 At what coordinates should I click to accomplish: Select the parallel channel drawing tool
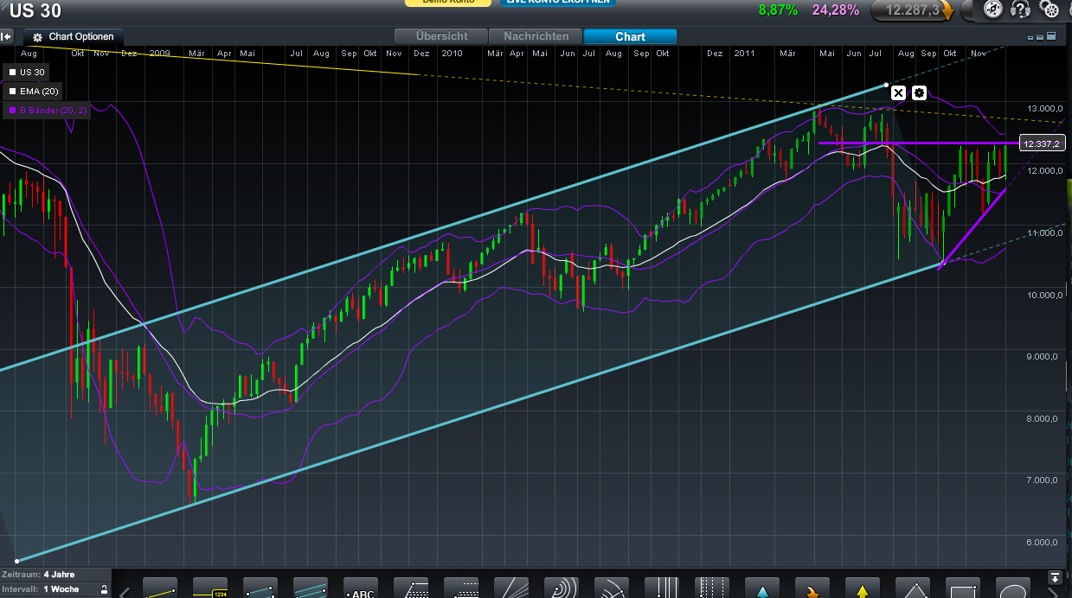tap(311, 588)
